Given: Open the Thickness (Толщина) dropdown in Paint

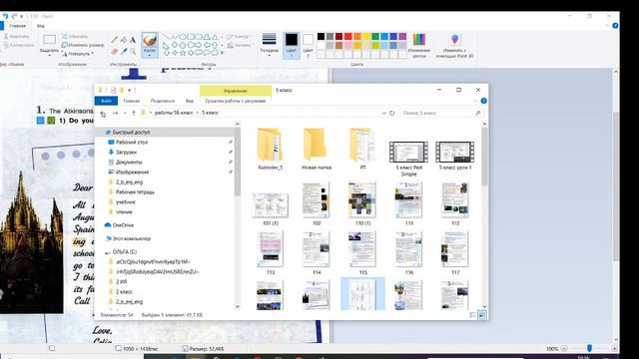Looking at the screenshot, I should [x=269, y=45].
